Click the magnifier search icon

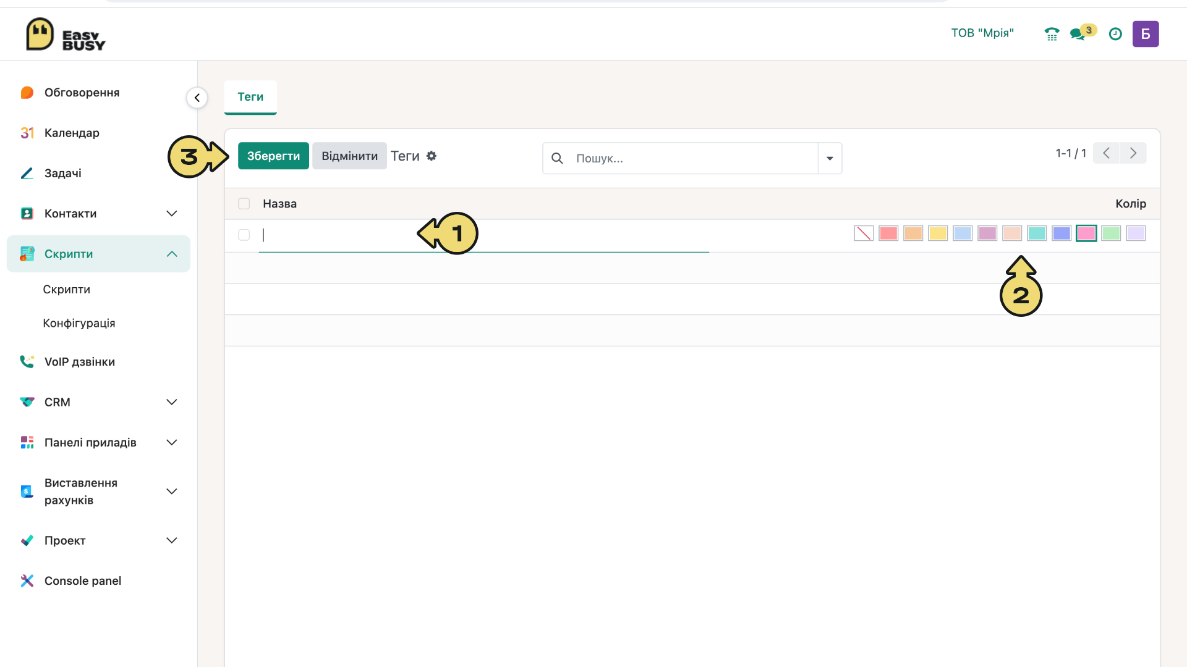(x=557, y=158)
